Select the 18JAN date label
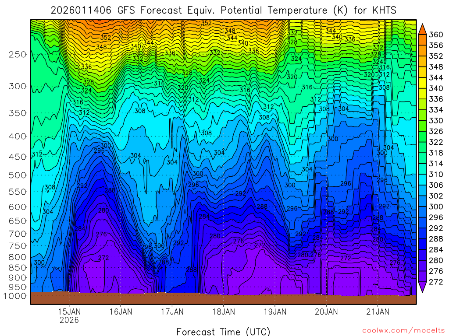Image resolution: width=449 pixels, height=336 pixels. 224,311
